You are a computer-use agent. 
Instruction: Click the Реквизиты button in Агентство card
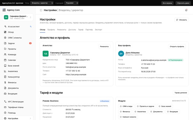pos(104,46)
